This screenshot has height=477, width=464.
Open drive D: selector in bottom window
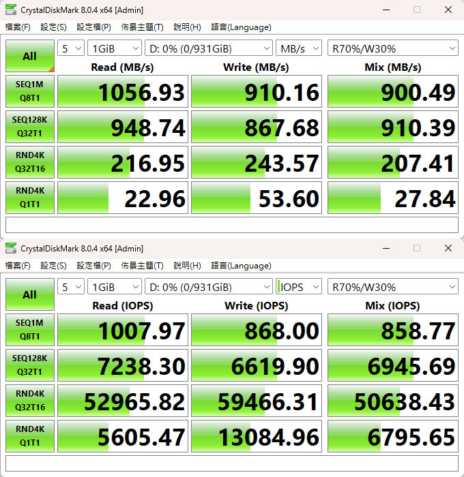coord(209,287)
